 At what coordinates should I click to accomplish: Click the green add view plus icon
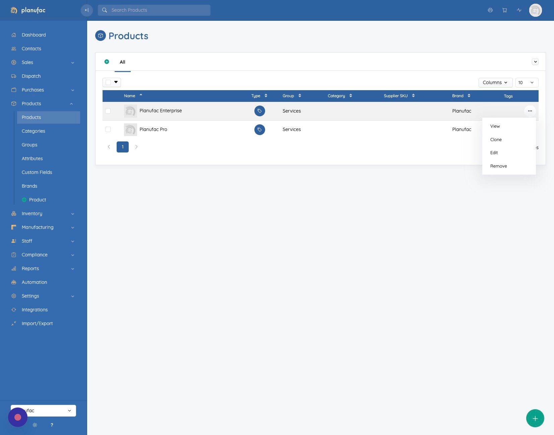[107, 62]
